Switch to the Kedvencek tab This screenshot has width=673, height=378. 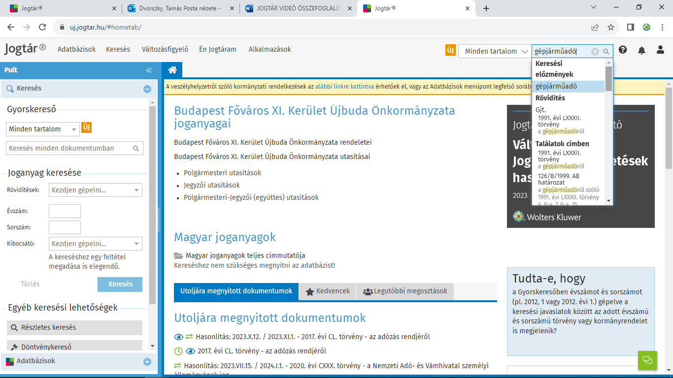point(328,291)
